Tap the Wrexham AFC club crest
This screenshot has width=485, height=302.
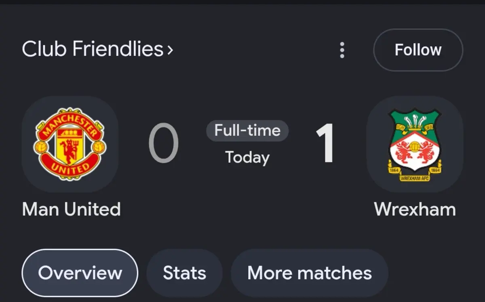pyautogui.click(x=414, y=144)
